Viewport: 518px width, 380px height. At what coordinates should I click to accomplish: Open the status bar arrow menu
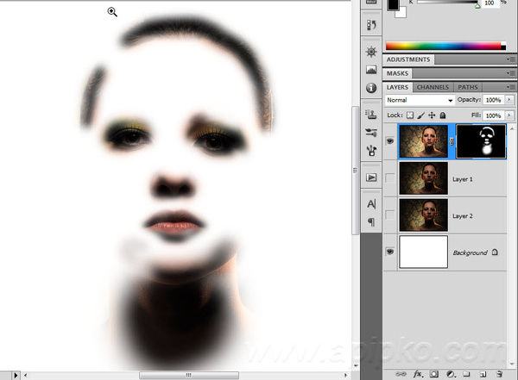click(x=16, y=376)
